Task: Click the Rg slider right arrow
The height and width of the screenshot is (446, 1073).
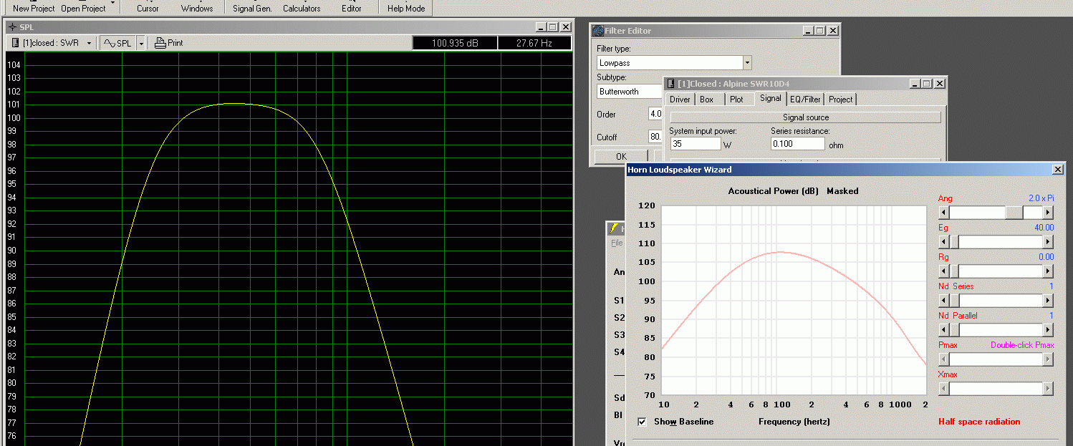Action: click(x=1048, y=271)
